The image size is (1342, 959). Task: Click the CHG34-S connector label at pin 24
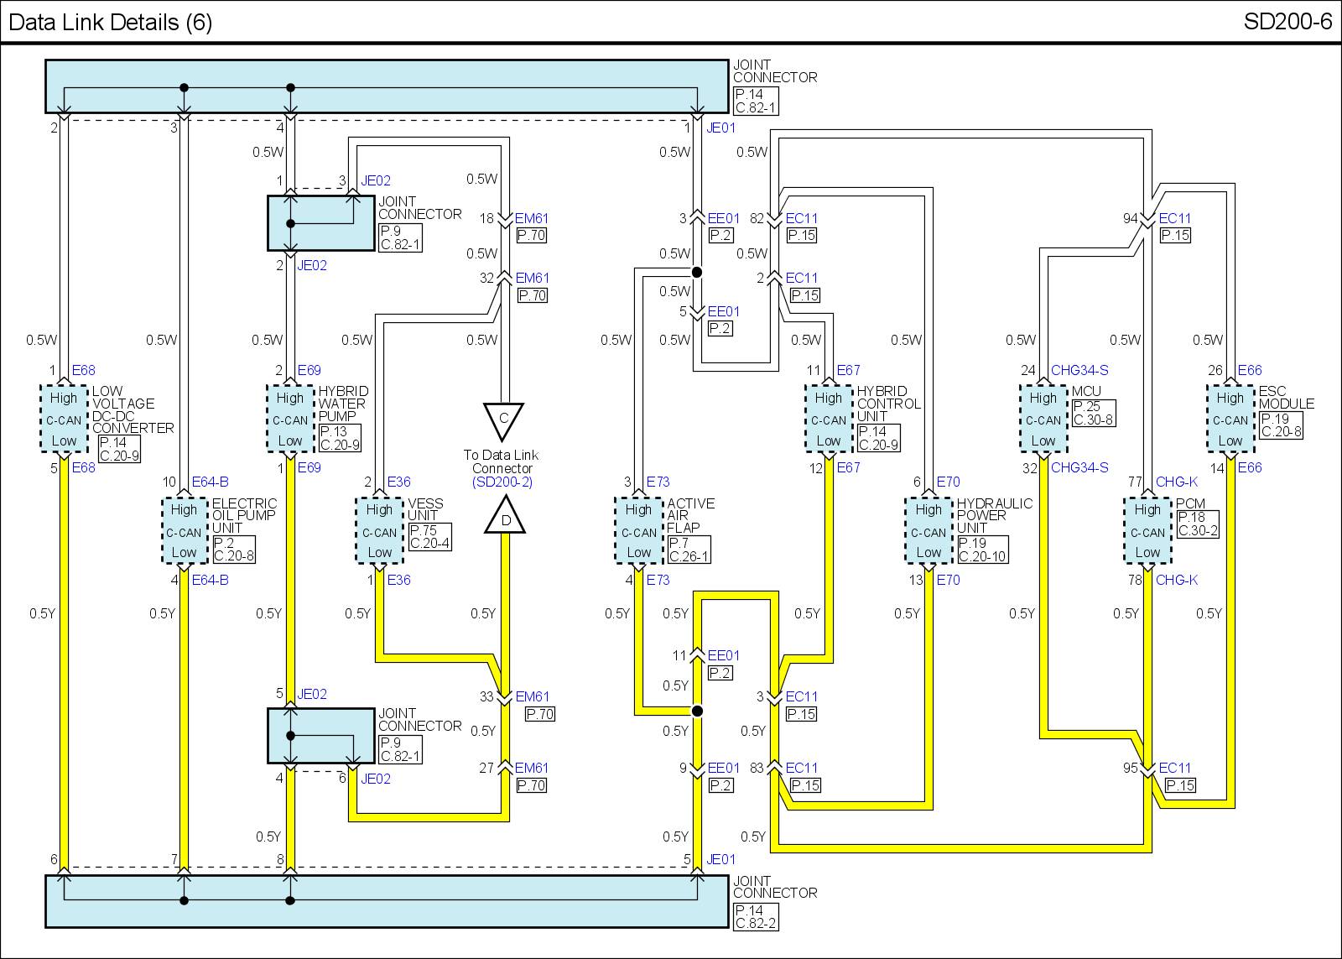1079,371
